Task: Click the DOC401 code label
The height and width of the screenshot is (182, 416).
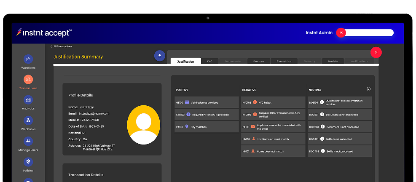Action: [x=313, y=139]
